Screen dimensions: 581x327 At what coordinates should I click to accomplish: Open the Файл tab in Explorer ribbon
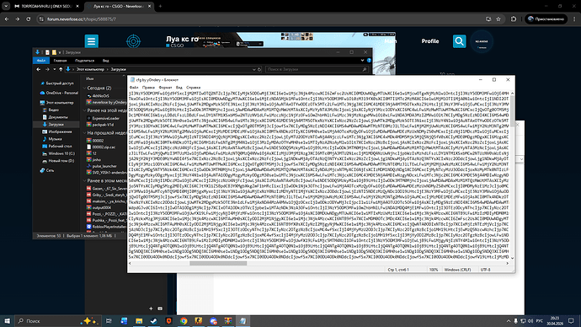coord(41,61)
